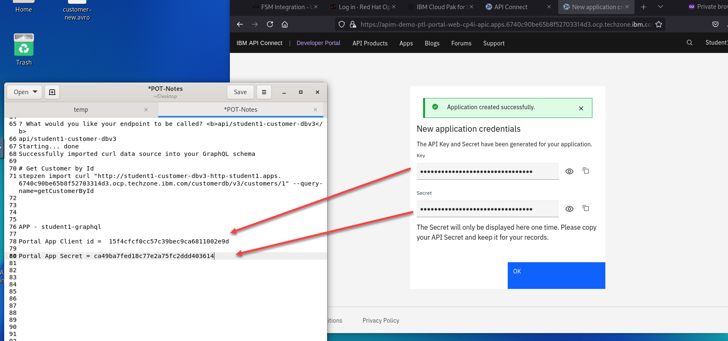Click the OK button

(x=556, y=275)
